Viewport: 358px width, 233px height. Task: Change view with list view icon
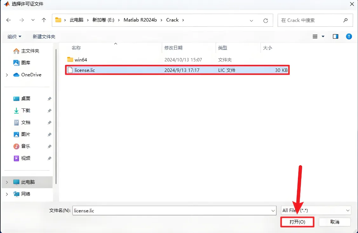315,36
